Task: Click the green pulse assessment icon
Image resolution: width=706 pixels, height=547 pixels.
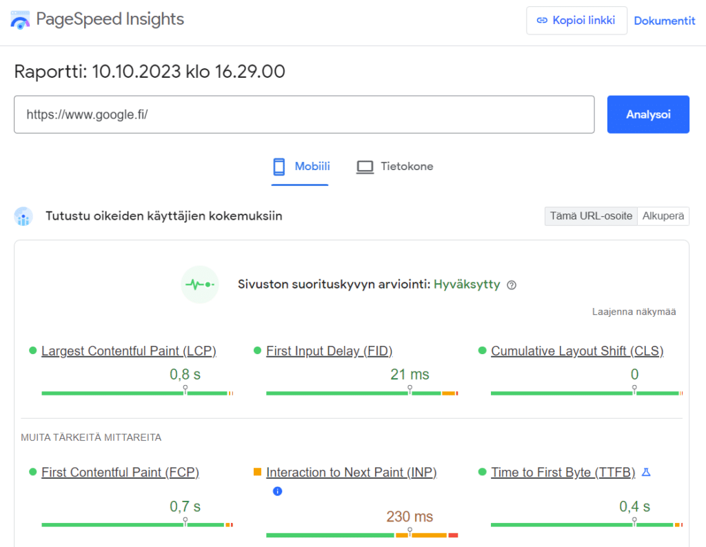Action: (x=200, y=285)
